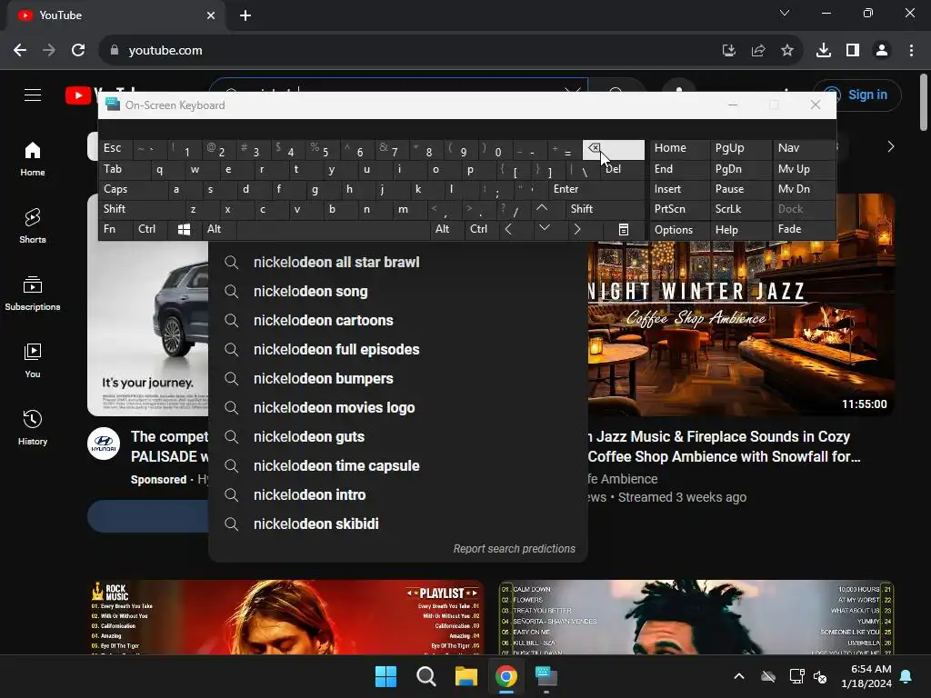Screen dimensions: 931x698
Task: Open taskbar Search
Action: 426,676
